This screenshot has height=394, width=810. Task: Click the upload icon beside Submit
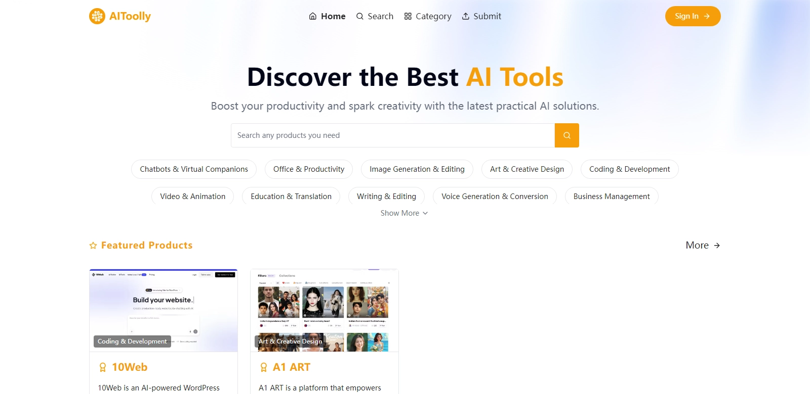[x=466, y=16]
